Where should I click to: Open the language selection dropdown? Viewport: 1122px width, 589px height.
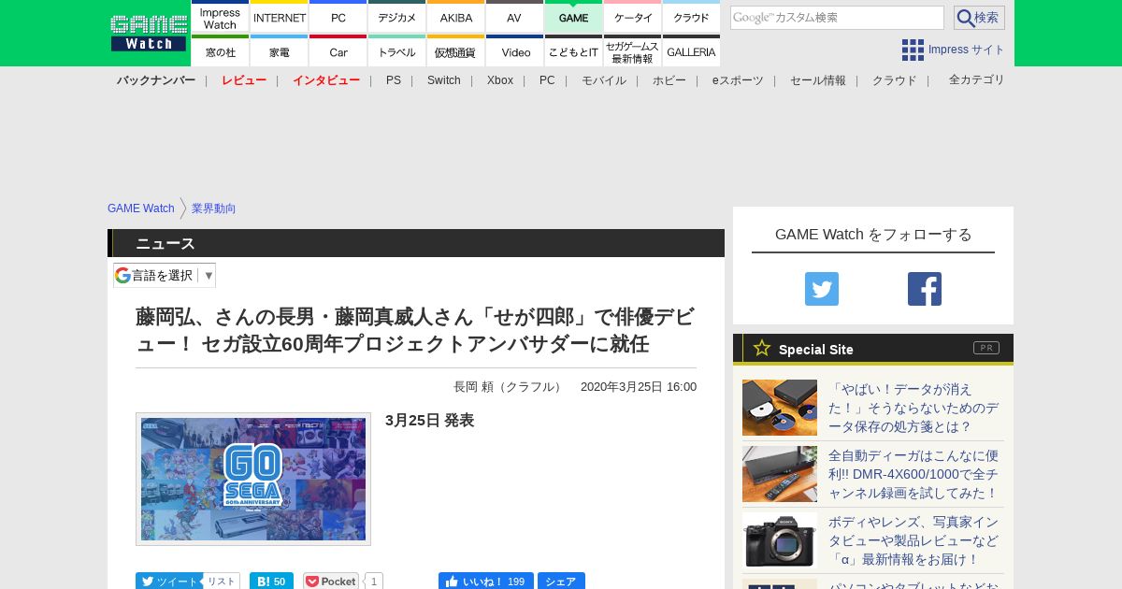point(165,275)
